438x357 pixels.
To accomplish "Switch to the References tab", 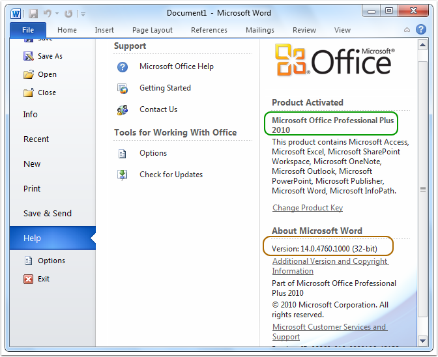I will (x=209, y=30).
